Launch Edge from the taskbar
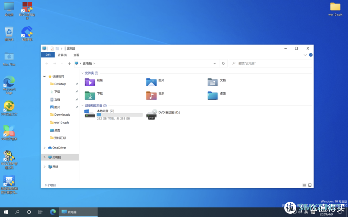 [53, 212]
